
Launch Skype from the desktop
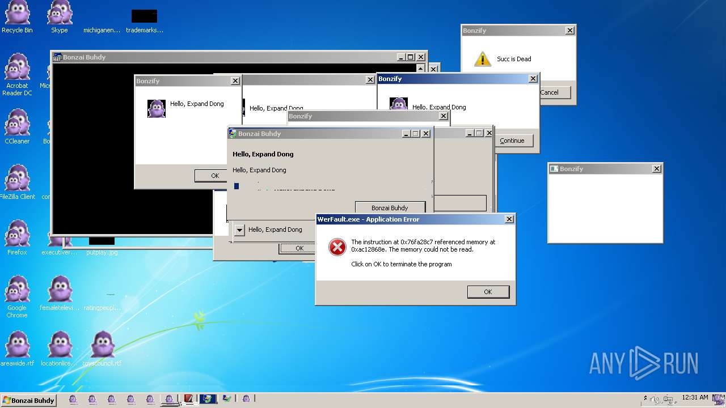pos(60,17)
